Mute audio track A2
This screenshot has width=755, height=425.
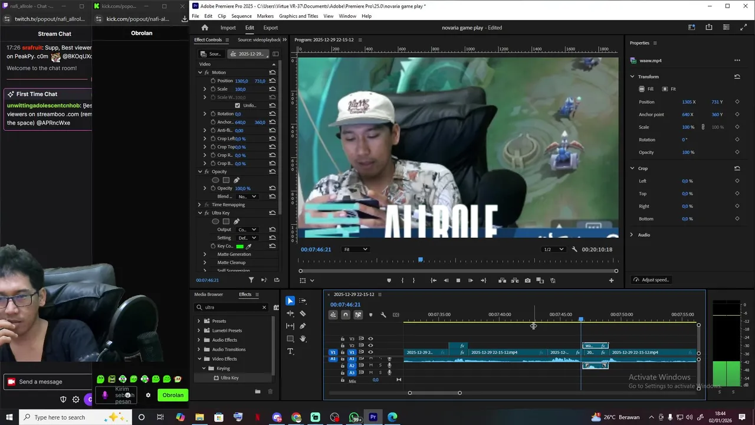coord(371,365)
